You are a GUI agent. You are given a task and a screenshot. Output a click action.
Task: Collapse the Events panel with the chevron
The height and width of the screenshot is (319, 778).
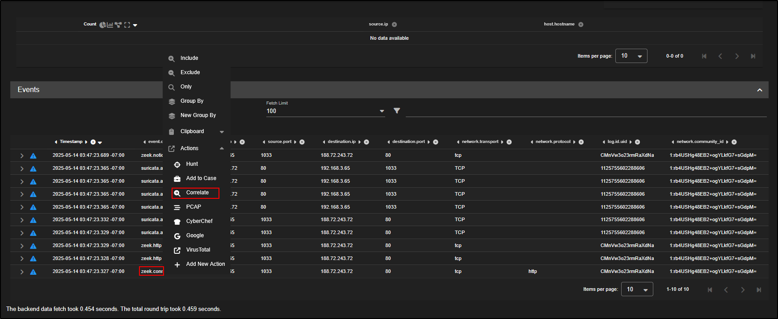(x=759, y=90)
